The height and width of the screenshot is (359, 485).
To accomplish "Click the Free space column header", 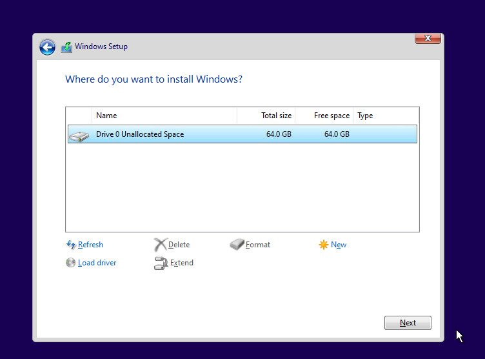I will [x=324, y=116].
